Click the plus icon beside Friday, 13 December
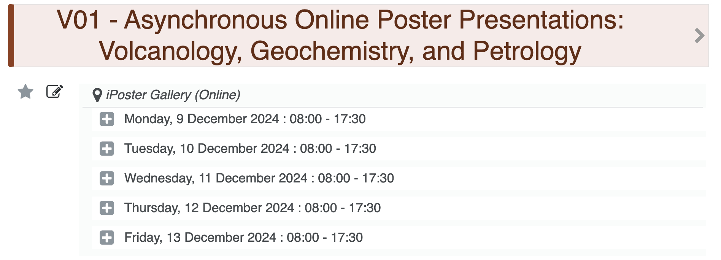This screenshot has width=721, height=260. 107,238
